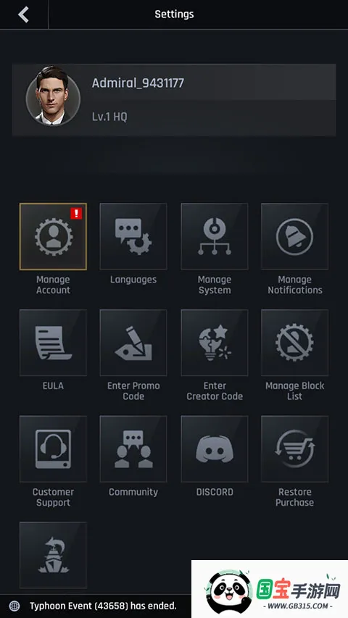Go back using the top-left arrow
Screen dimensions: 348x618
coord(24,14)
